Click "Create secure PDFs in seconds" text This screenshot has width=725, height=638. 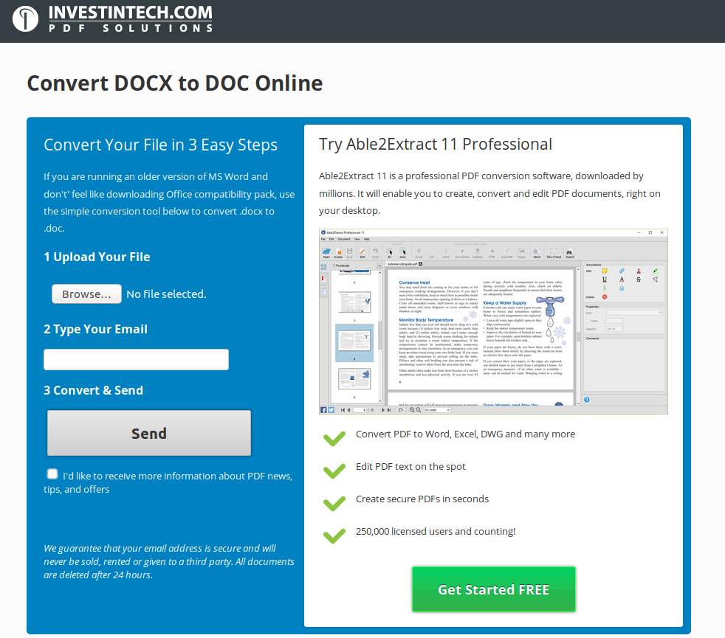[x=422, y=499]
